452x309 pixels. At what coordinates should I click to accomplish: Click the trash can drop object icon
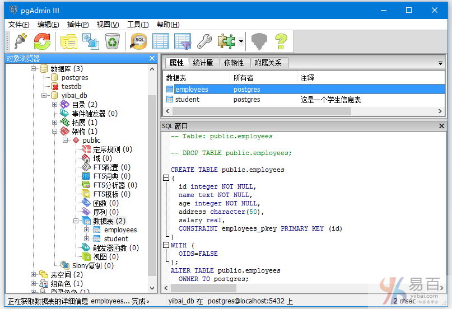112,41
